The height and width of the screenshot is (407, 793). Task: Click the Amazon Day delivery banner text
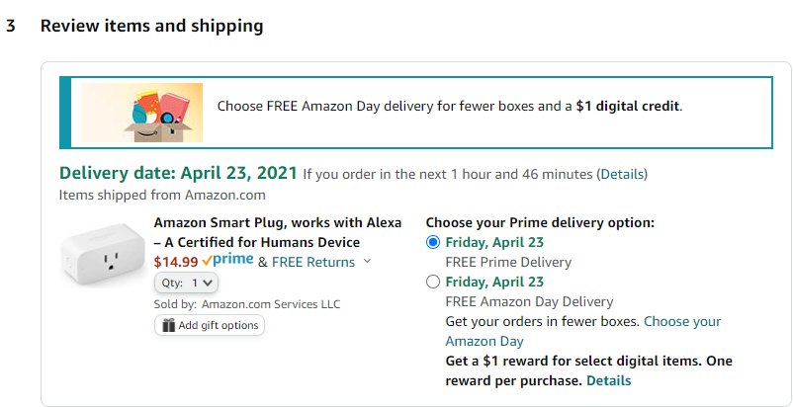[450, 105]
